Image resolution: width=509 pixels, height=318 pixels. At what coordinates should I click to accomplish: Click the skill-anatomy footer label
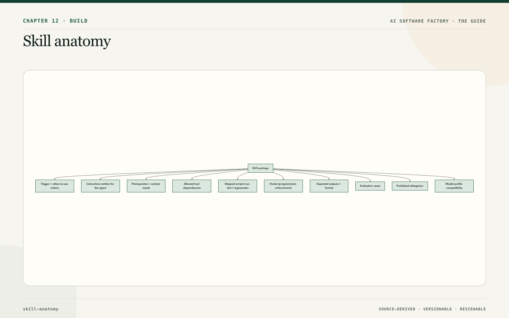tap(41, 309)
